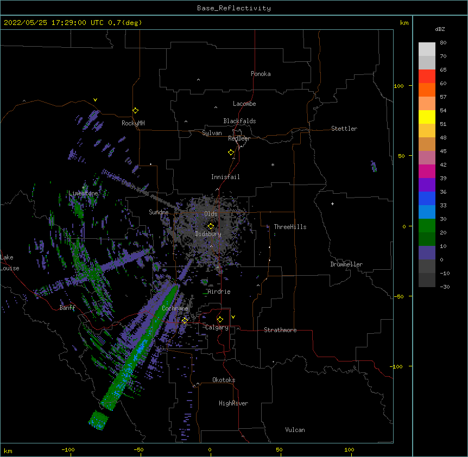Click the Lacombe city label

click(x=244, y=104)
